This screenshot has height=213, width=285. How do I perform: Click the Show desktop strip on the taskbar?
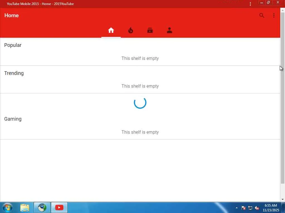(x=283, y=207)
